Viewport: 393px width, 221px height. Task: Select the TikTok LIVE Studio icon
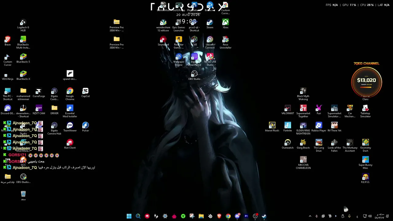(210, 60)
